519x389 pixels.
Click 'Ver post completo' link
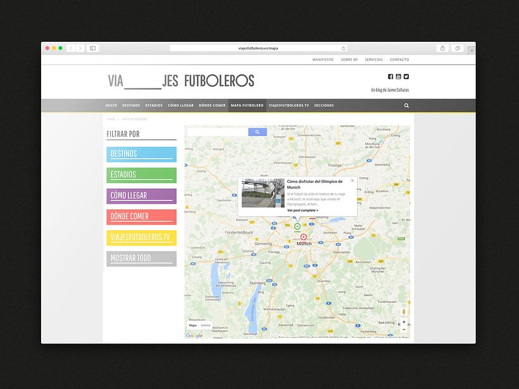(x=303, y=211)
